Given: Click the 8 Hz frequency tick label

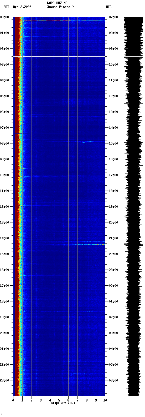Looking at the screenshot, I should (87, 400).
